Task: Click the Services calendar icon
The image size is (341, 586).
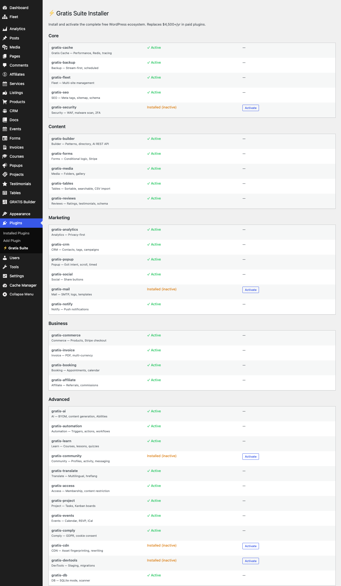Action: click(5, 84)
